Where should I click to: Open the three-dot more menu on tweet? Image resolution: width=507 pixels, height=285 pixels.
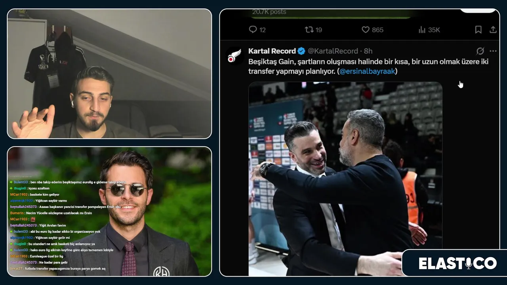pos(493,51)
